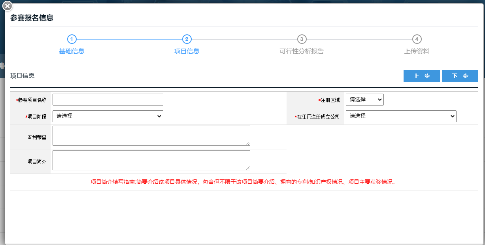Click step 4 circle in progress bar

click(x=417, y=39)
